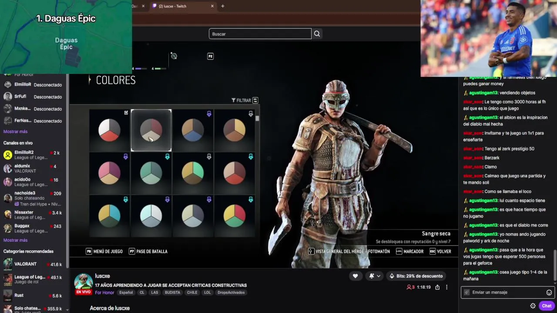
Task: Click the CHILE tag
Action: (x=192, y=293)
